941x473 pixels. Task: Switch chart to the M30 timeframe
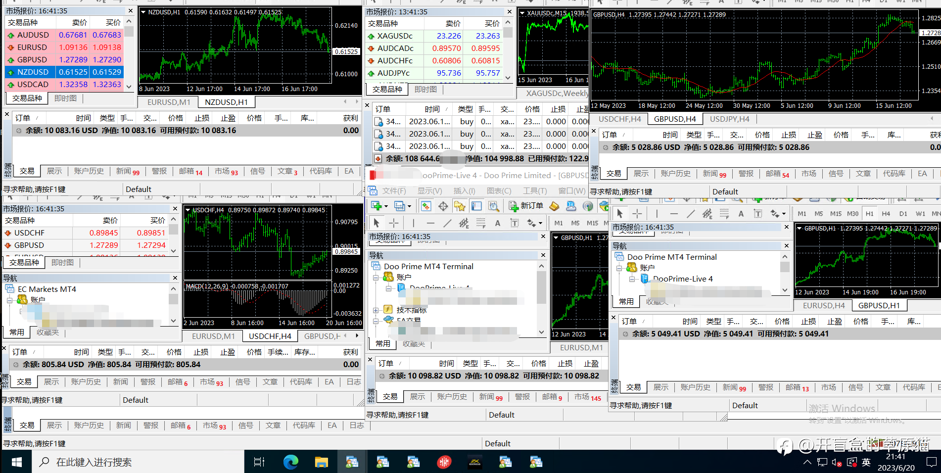[x=852, y=214]
